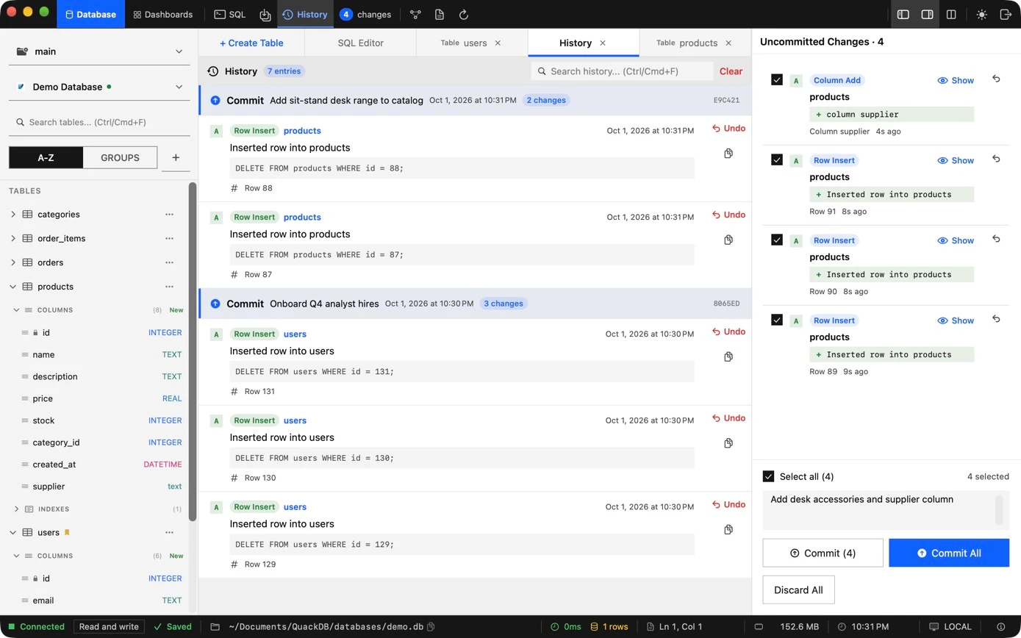Clear the history entries

731,71
